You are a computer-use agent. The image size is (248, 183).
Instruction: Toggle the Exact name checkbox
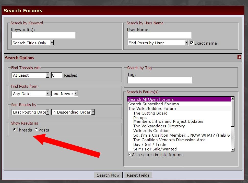coord(192,43)
